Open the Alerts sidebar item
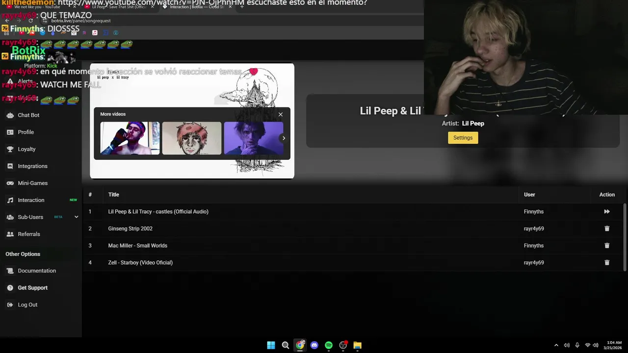628x353 pixels. (25, 81)
